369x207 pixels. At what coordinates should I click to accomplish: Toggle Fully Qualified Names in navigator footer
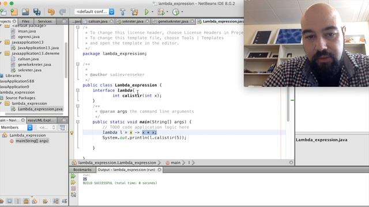(x=45, y=201)
